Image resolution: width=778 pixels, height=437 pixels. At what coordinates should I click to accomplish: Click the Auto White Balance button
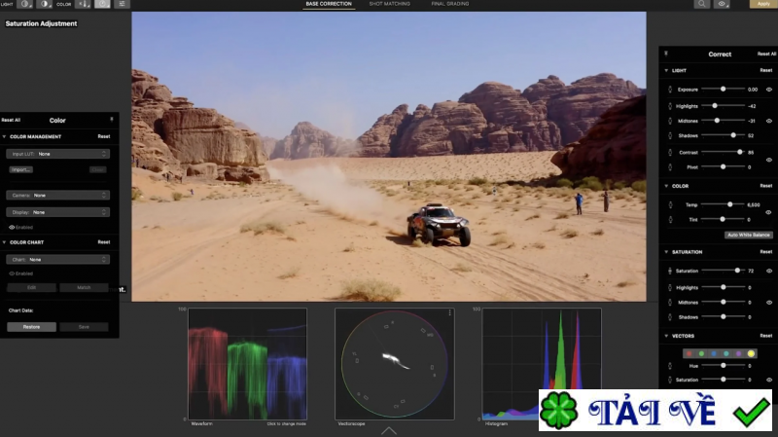748,235
